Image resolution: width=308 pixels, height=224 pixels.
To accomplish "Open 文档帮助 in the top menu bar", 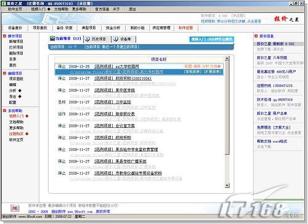I will pyautogui.click(x=61, y=9).
